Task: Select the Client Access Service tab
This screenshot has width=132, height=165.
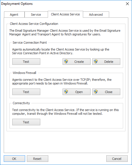Action: (x=65, y=14)
